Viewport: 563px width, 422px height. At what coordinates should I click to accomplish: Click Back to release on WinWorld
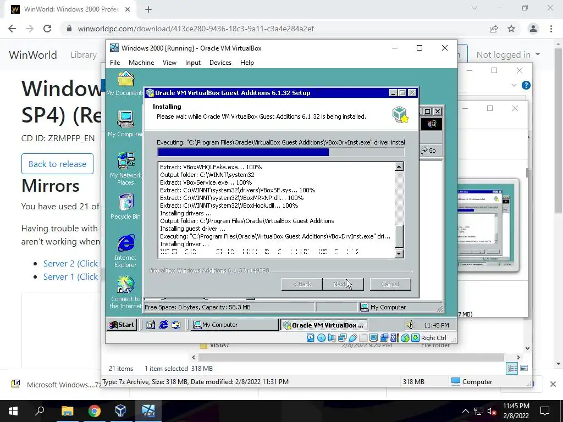coord(57,164)
